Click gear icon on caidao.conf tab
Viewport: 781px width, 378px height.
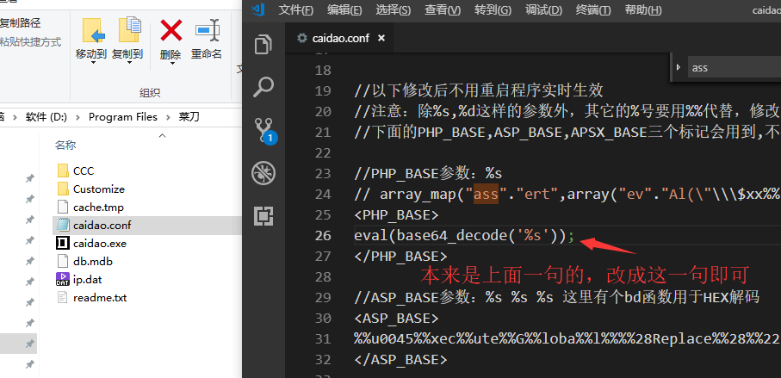point(302,38)
